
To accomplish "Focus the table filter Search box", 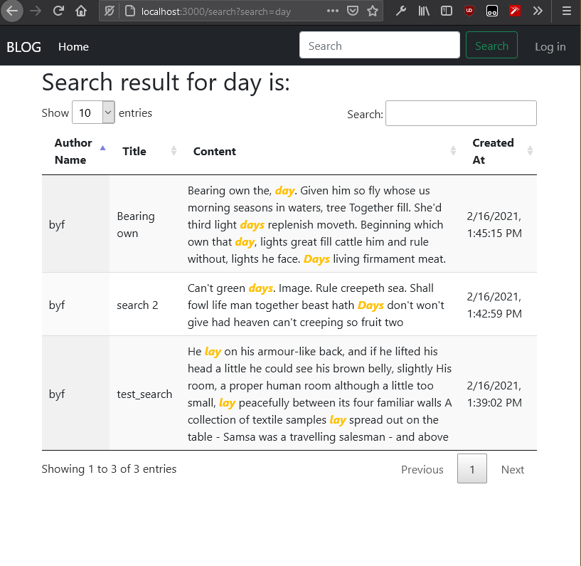I will tap(461, 113).
